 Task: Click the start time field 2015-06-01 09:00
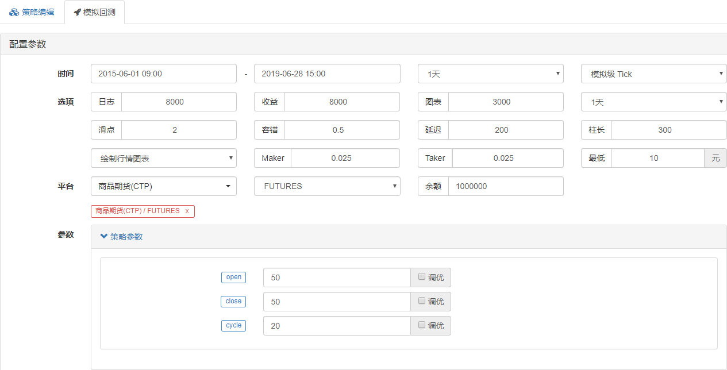(164, 74)
